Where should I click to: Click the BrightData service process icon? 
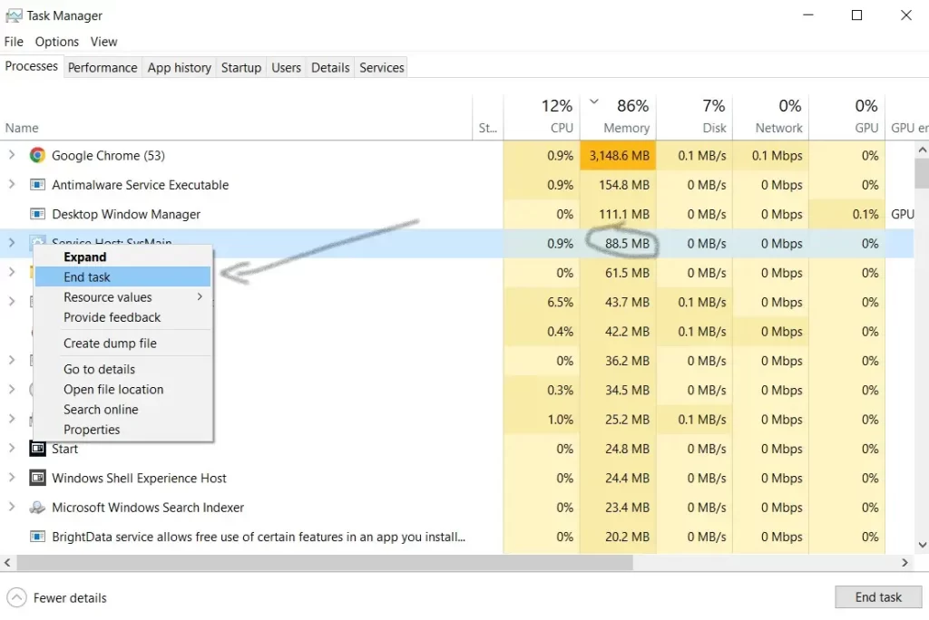37,537
